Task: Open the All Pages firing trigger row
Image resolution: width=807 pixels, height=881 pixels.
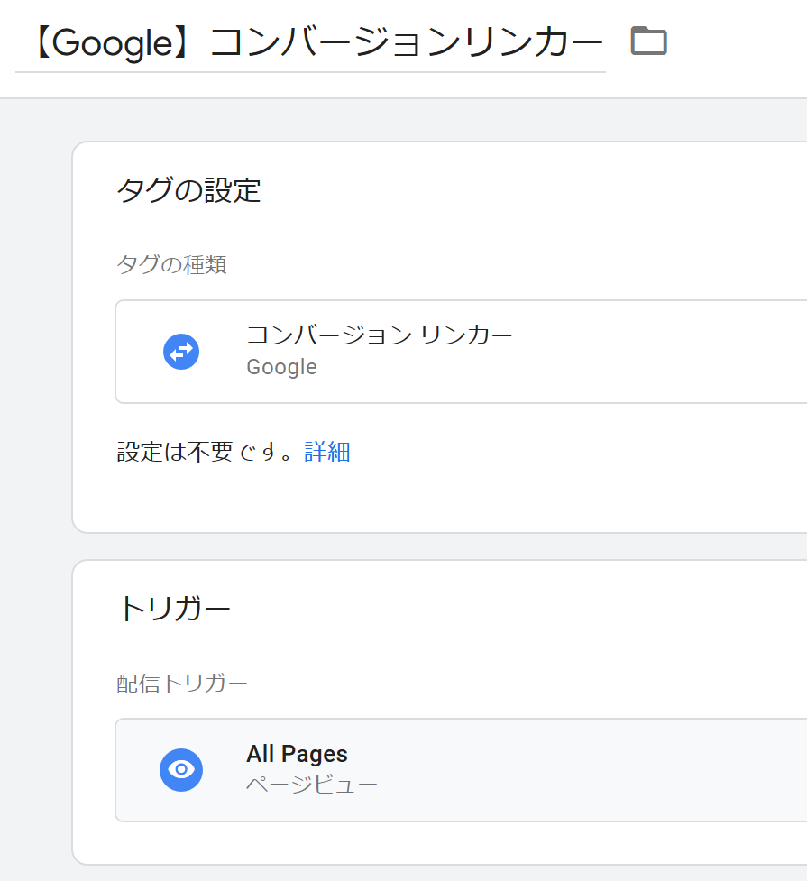Action: tap(461, 770)
